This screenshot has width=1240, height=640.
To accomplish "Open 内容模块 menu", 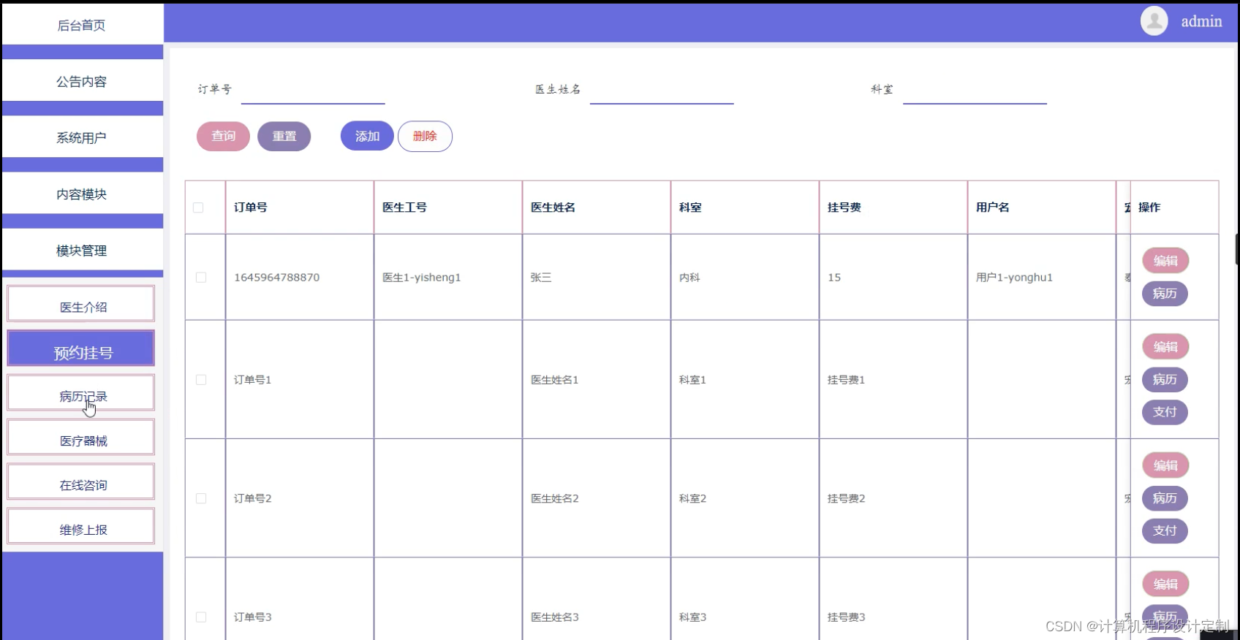I will pyautogui.click(x=82, y=194).
